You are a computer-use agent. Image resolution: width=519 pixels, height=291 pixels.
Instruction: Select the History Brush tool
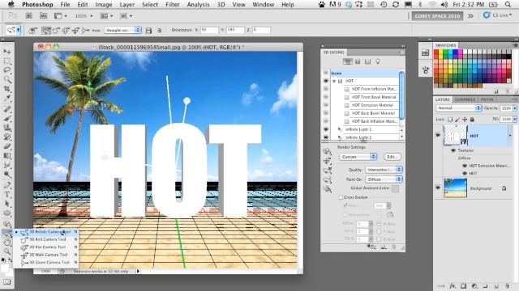[7, 137]
